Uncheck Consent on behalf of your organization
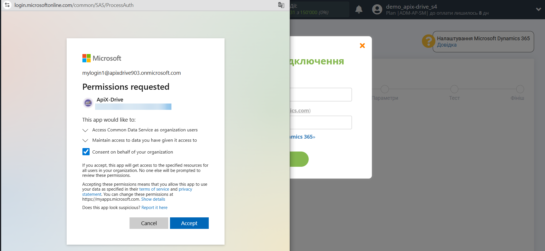The height and width of the screenshot is (251, 545). pos(86,152)
